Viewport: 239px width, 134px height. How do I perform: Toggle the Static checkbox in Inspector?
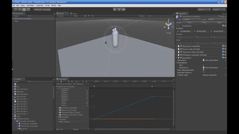click(219, 16)
